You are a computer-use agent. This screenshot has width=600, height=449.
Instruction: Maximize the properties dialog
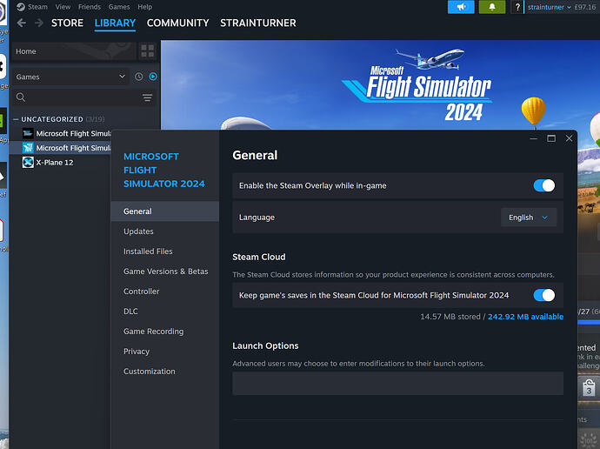551,138
